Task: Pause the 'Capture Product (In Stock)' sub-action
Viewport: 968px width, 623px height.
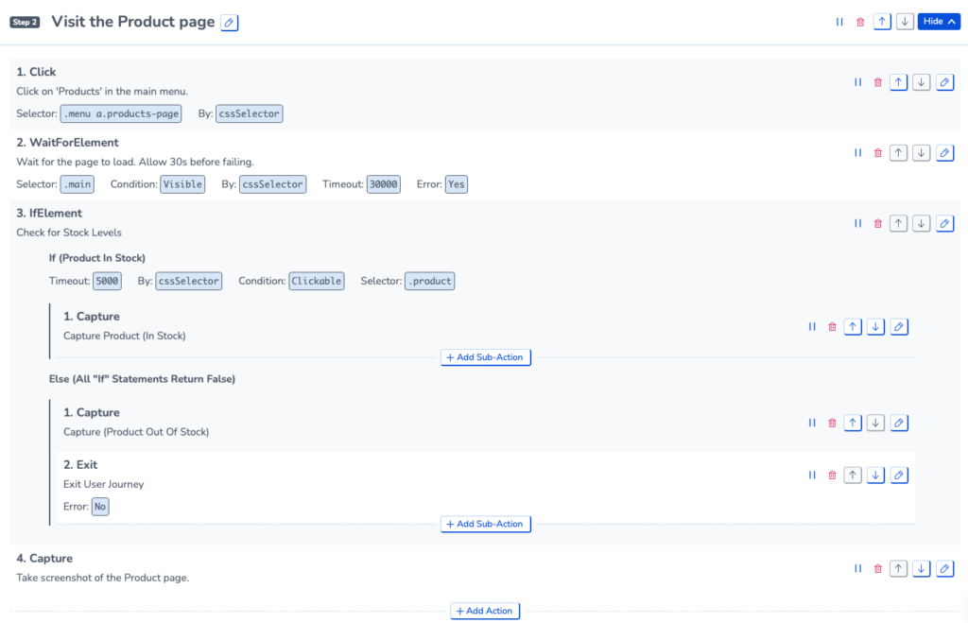Action: pyautogui.click(x=812, y=327)
